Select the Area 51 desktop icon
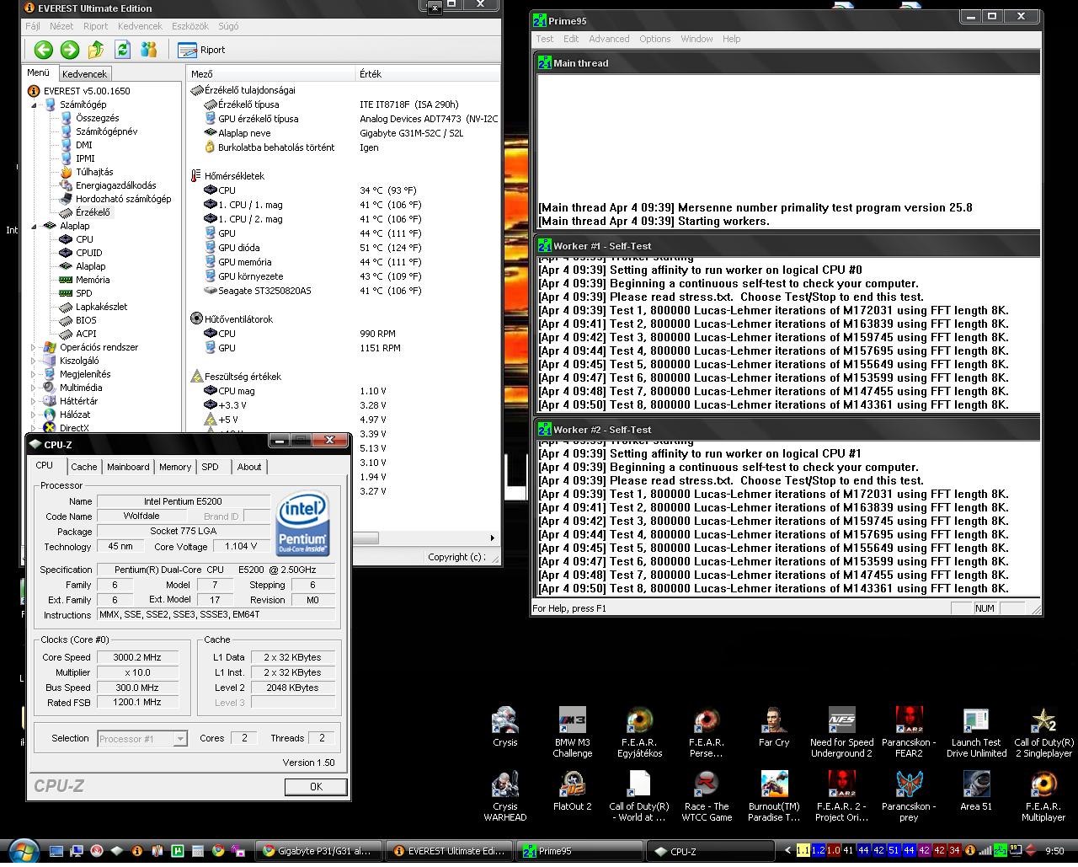The width and height of the screenshot is (1078, 867). (x=976, y=791)
